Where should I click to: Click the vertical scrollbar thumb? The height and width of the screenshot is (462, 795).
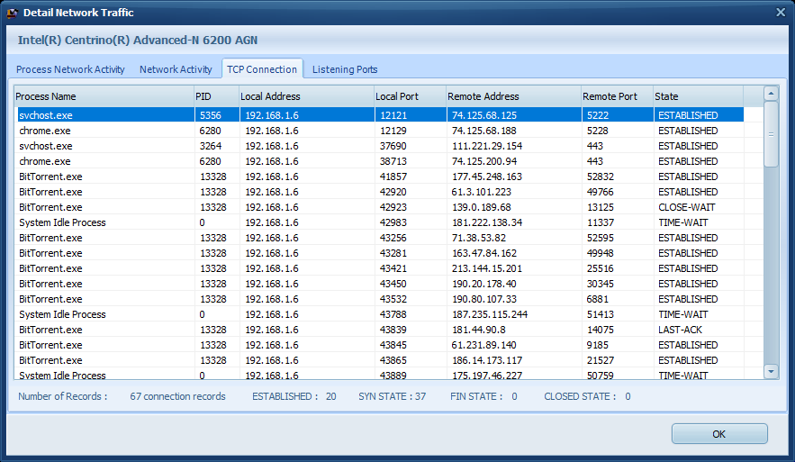[772, 134]
